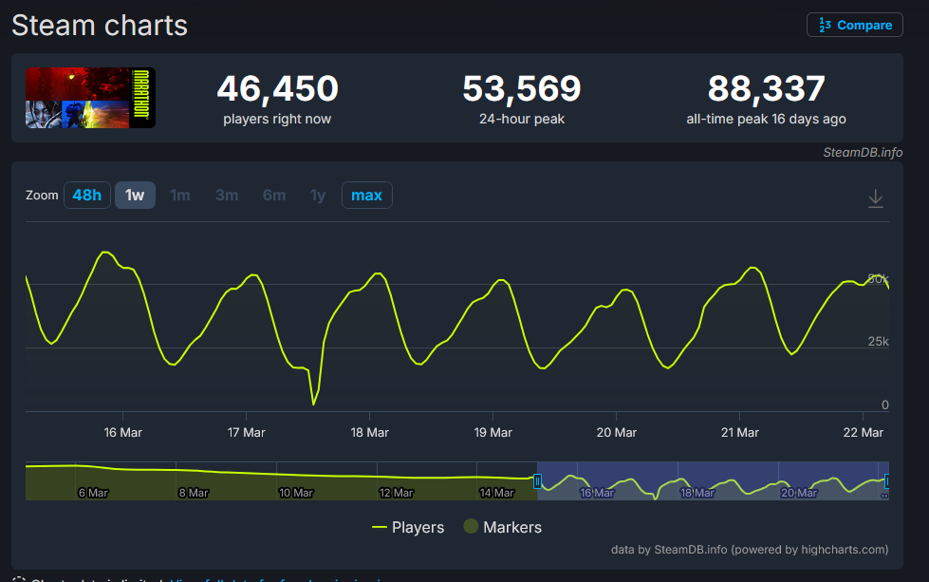Click the 20 Mar axis label
Screen dimensions: 929x582
[616, 433]
